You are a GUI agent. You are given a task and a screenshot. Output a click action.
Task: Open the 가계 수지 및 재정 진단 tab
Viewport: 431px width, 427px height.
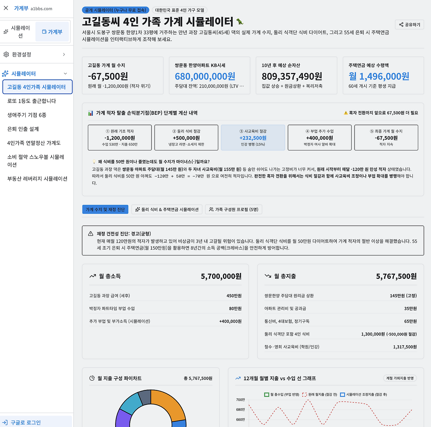105,209
